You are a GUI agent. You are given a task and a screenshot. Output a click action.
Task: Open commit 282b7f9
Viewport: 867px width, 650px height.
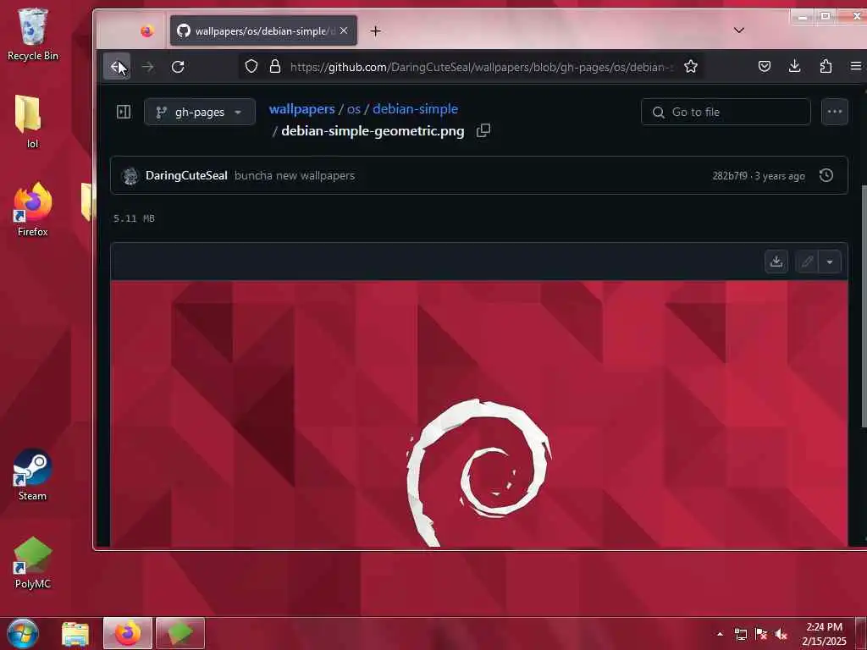729,176
